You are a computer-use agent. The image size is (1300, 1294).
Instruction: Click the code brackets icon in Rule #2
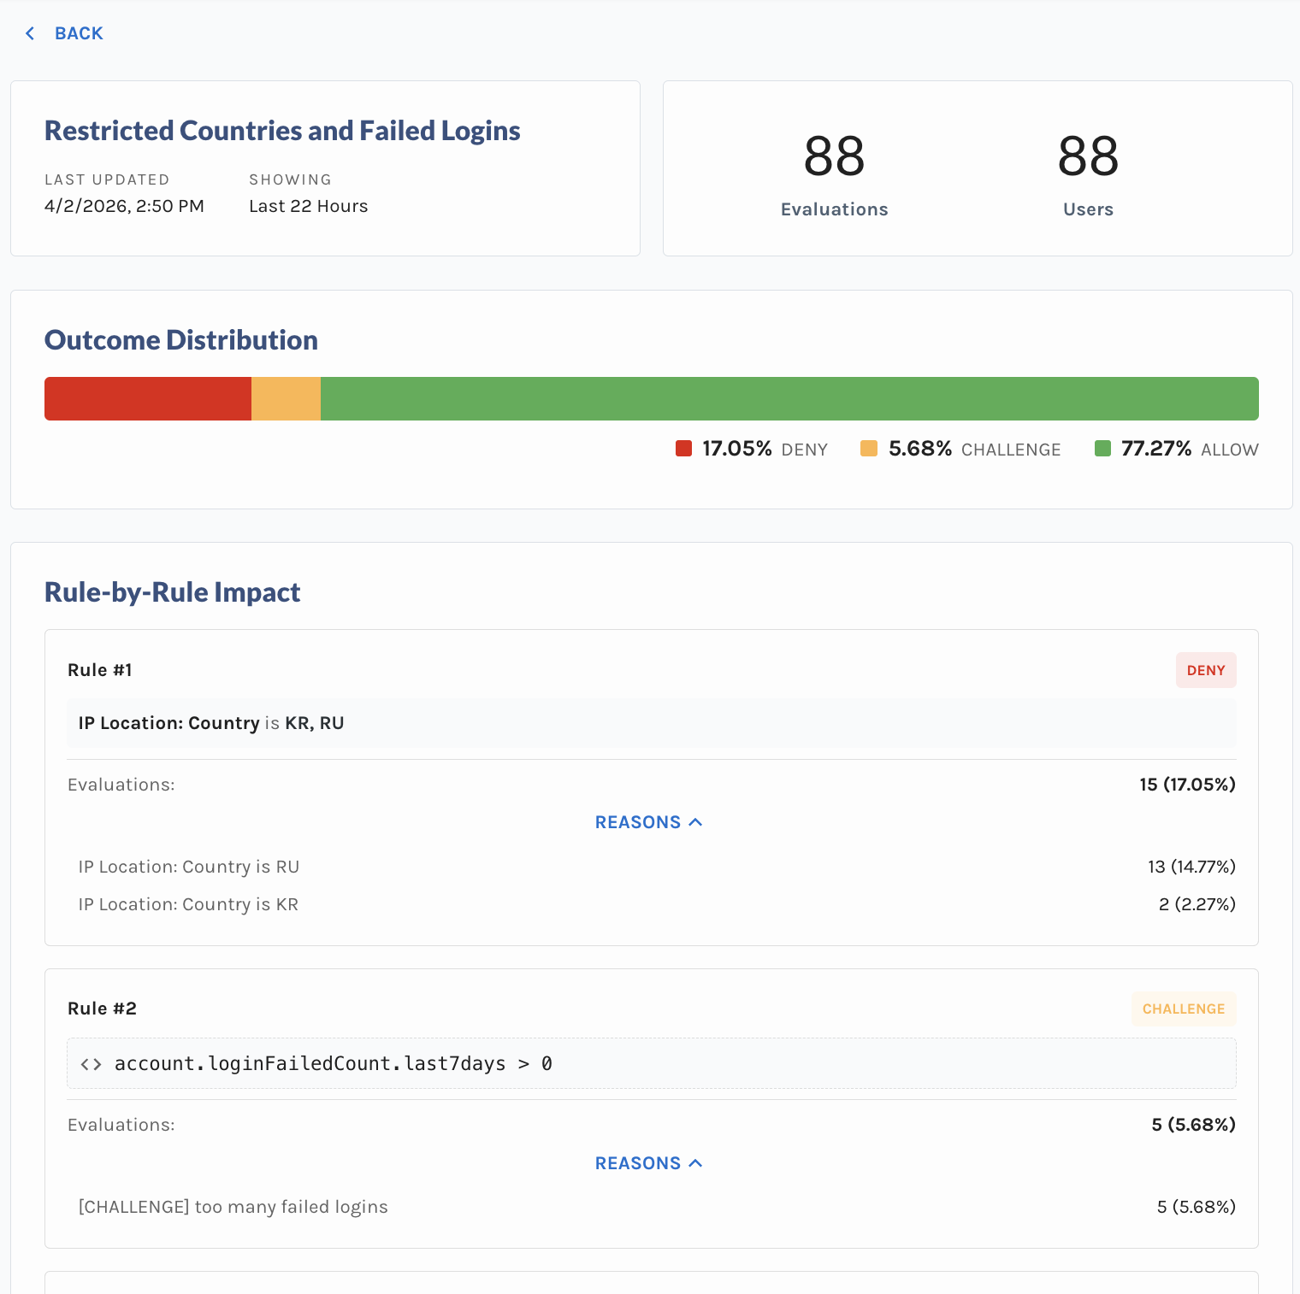coord(91,1064)
